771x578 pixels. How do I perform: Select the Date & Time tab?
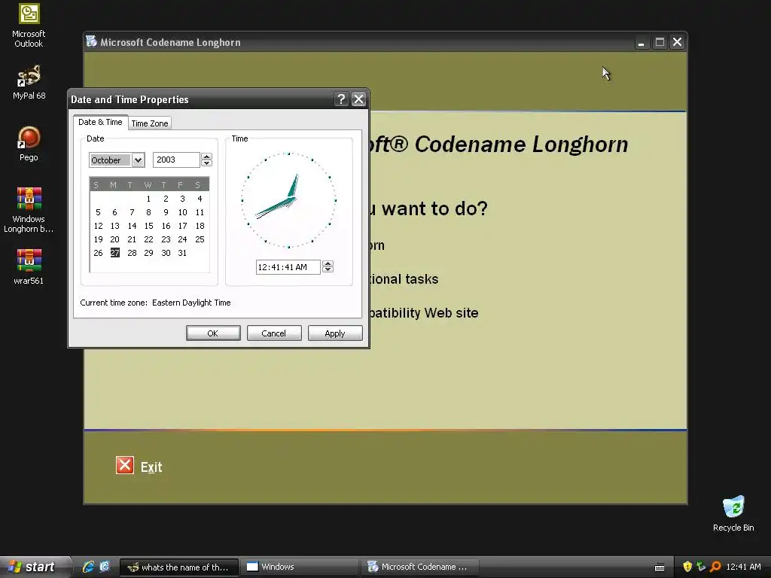point(101,122)
